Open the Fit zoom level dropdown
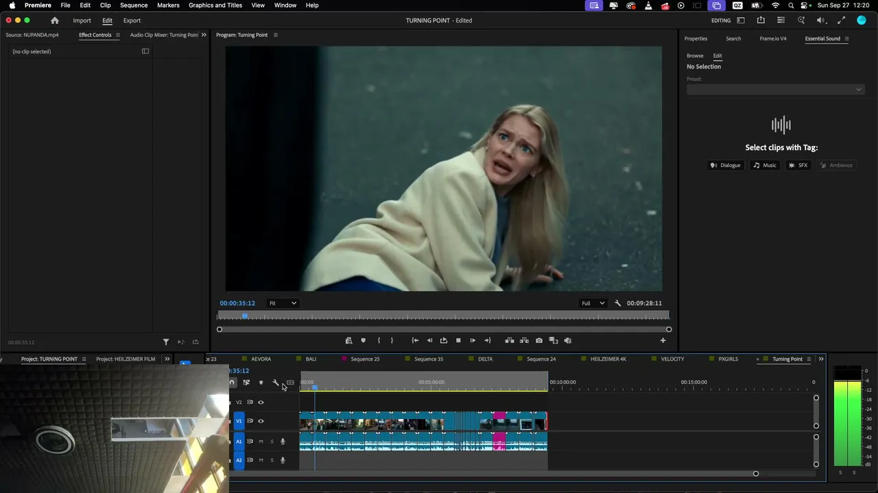The image size is (878, 493). 283,303
